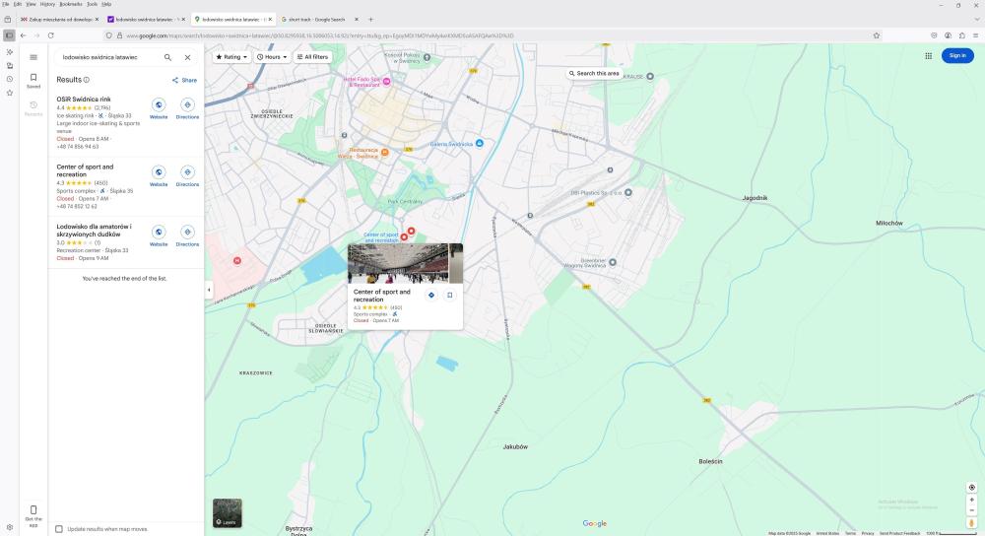Open Website for Center of sport and recreation

point(159,172)
